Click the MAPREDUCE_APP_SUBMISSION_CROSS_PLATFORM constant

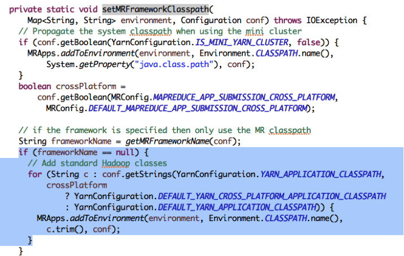click(x=244, y=98)
